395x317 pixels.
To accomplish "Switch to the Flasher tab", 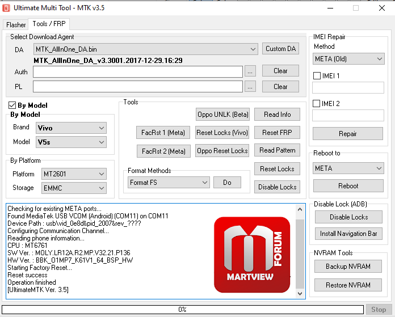I will [16, 25].
